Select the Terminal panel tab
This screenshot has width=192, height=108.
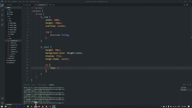(x=52, y=85)
